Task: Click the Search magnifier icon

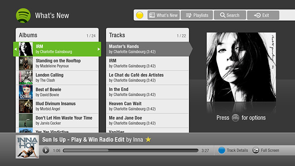Action: coord(222,15)
